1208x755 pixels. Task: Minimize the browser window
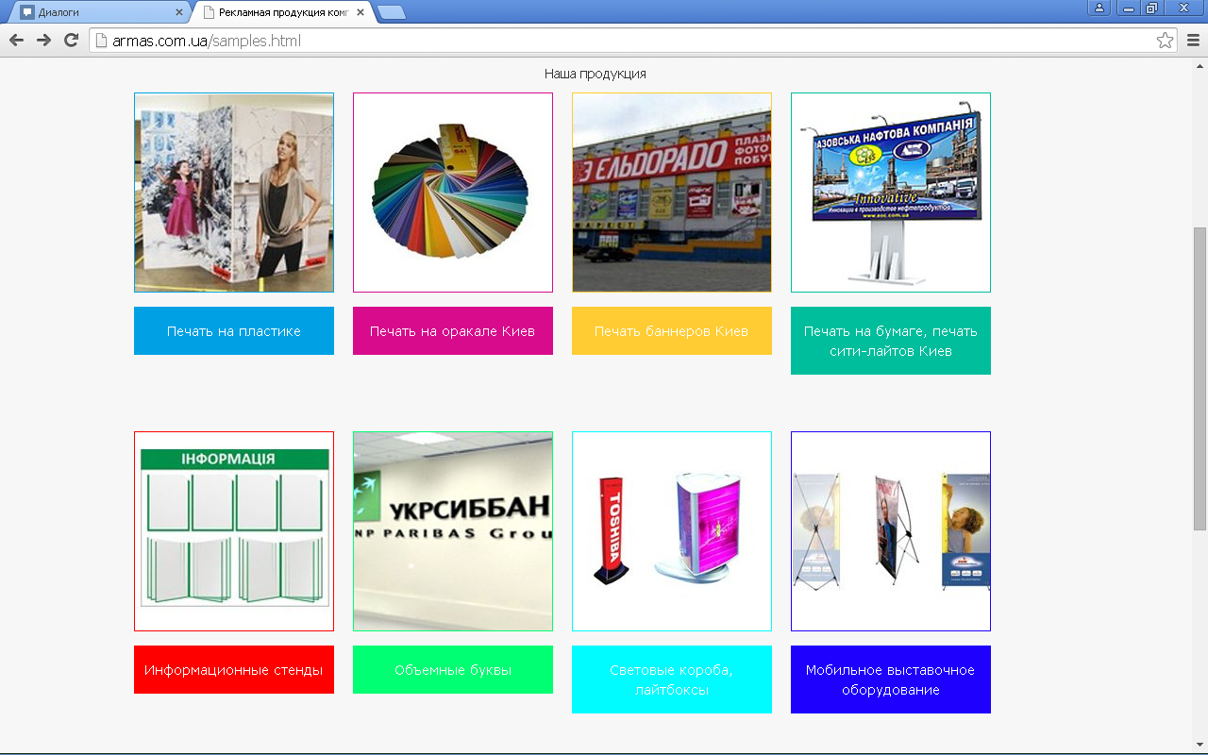[1128, 8]
